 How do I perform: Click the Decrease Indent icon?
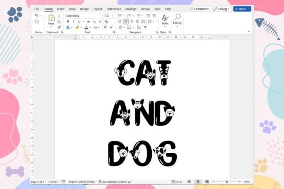[x=148, y=16]
